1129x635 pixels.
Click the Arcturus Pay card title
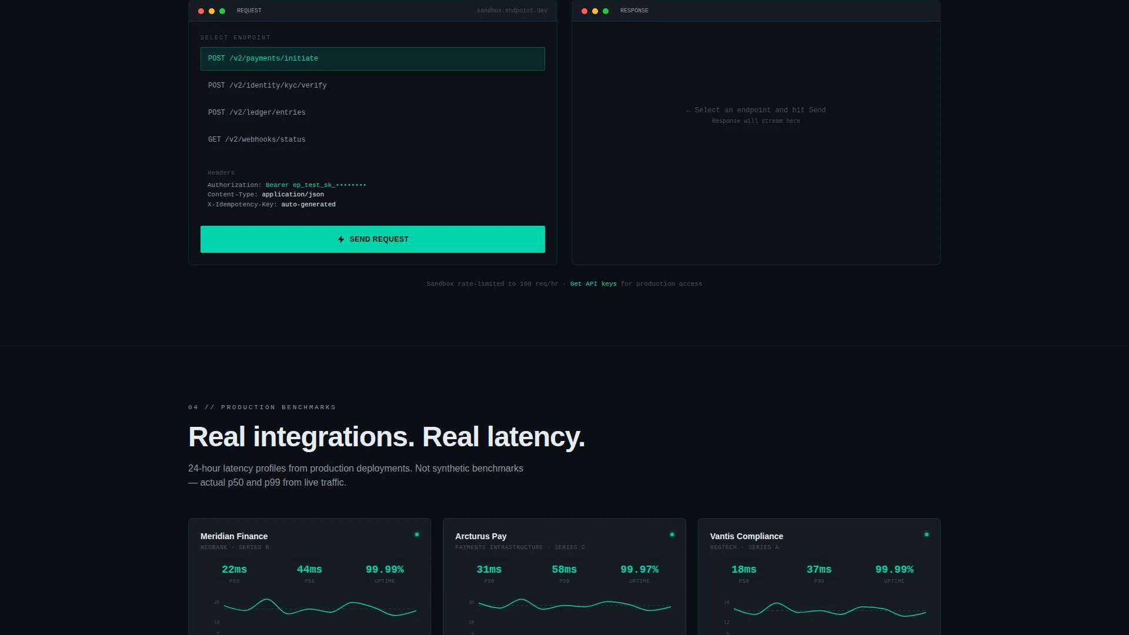(x=480, y=536)
